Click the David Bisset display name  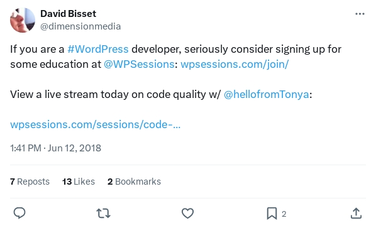(68, 14)
